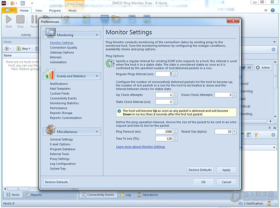
Task: Toggle the Active filter button
Action: pyautogui.click(x=263, y=68)
